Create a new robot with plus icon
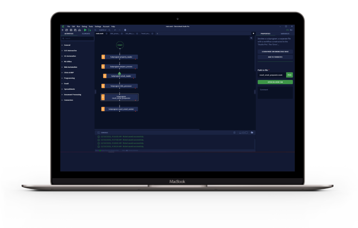This screenshot has width=358, height=228. (x=63, y=30)
